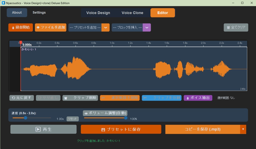Click the volume slider handle

pos(126,118)
